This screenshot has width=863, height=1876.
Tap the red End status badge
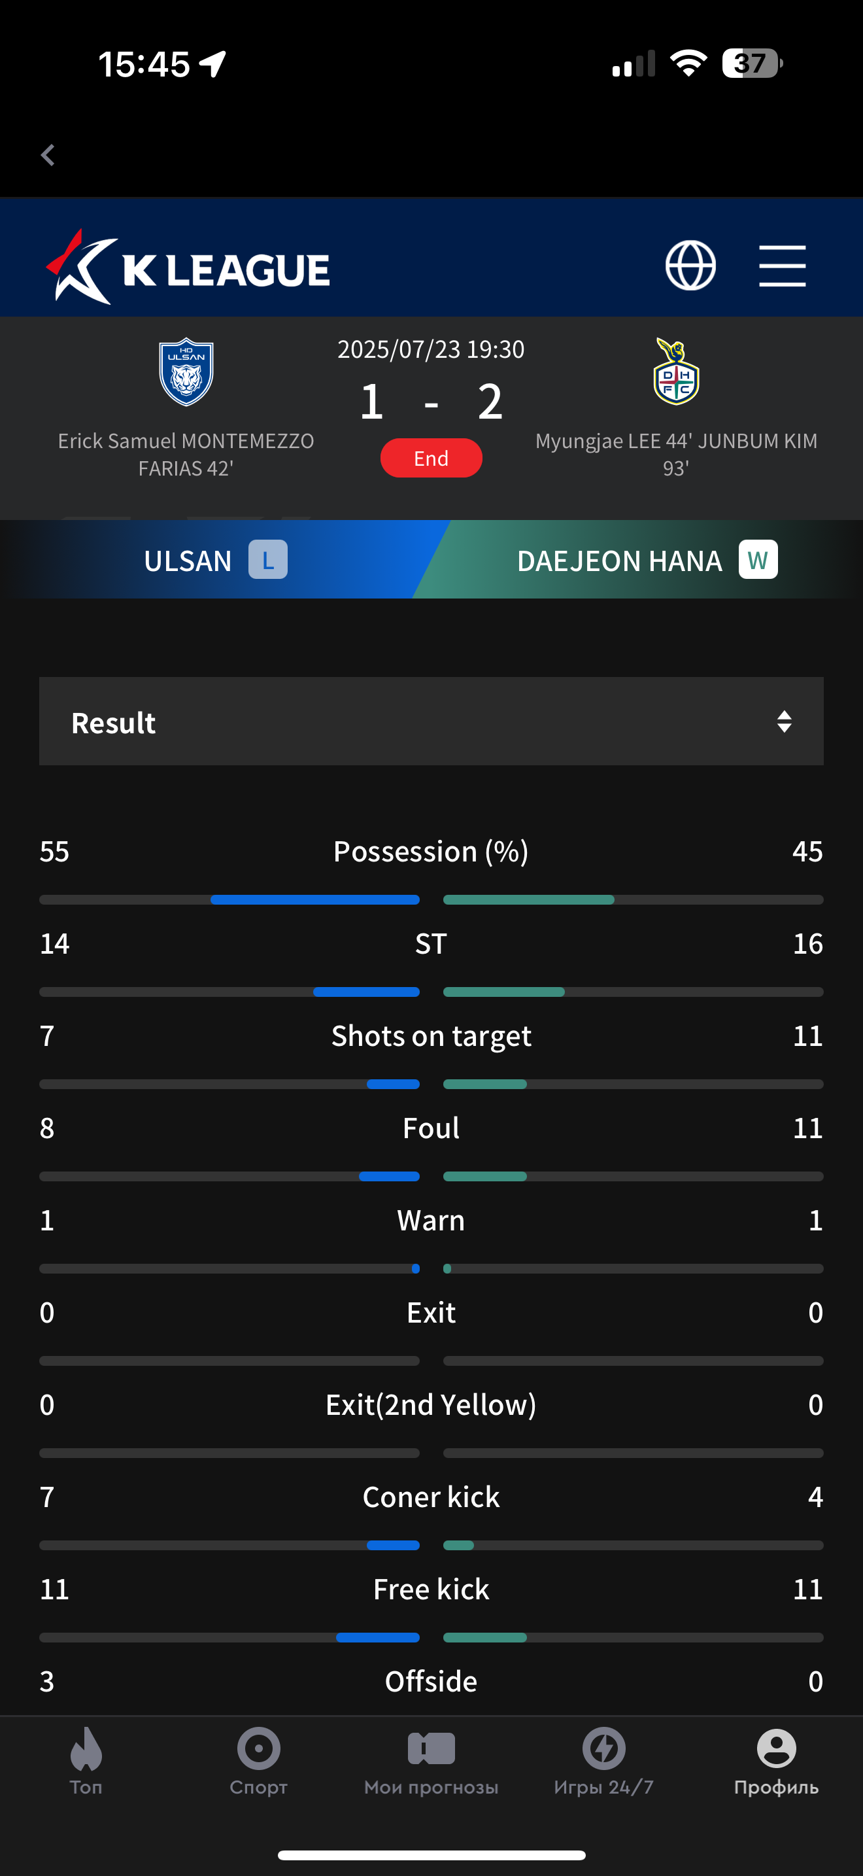[x=431, y=458]
